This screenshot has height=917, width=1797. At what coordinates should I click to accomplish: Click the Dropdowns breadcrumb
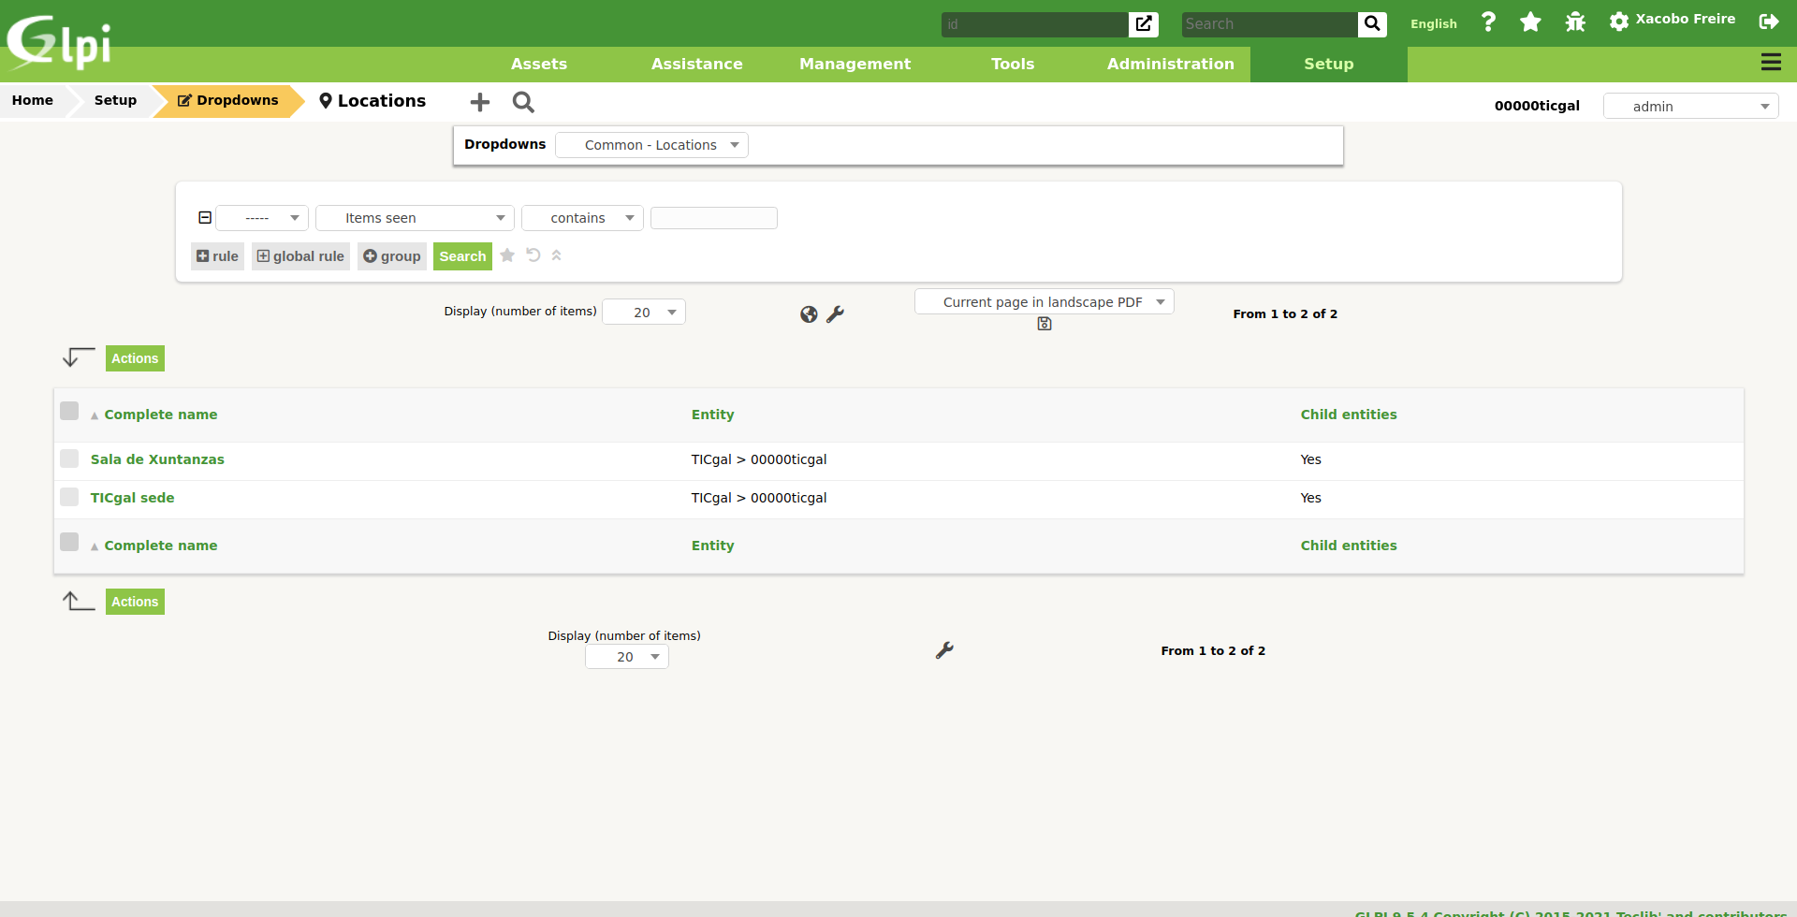click(x=228, y=100)
